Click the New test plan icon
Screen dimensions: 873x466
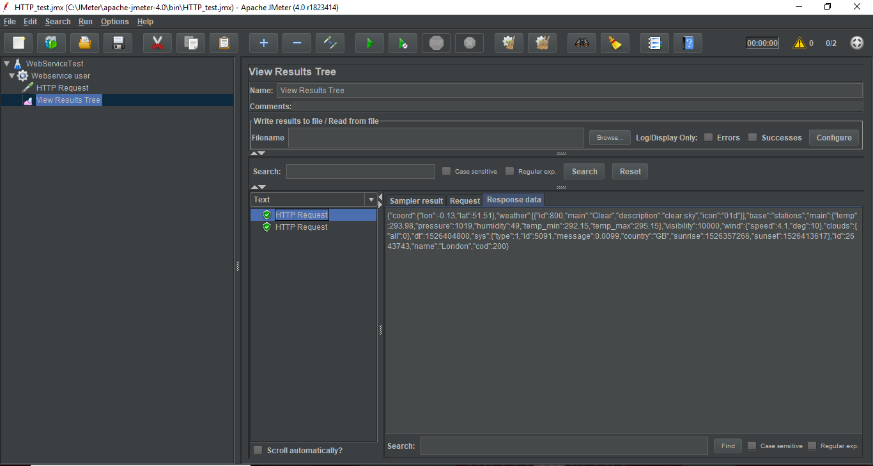pos(19,43)
